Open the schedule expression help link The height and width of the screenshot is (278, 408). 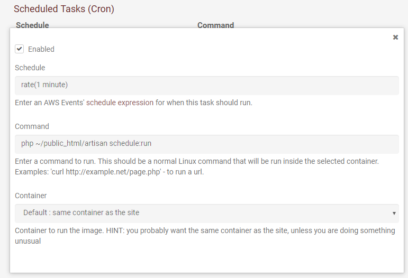point(127,103)
